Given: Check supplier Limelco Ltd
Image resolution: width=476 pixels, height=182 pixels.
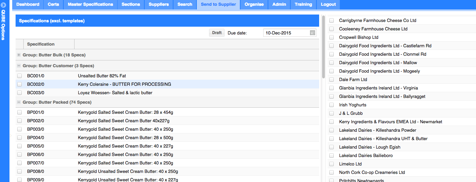Looking at the screenshot, I should pyautogui.click(x=332, y=164).
